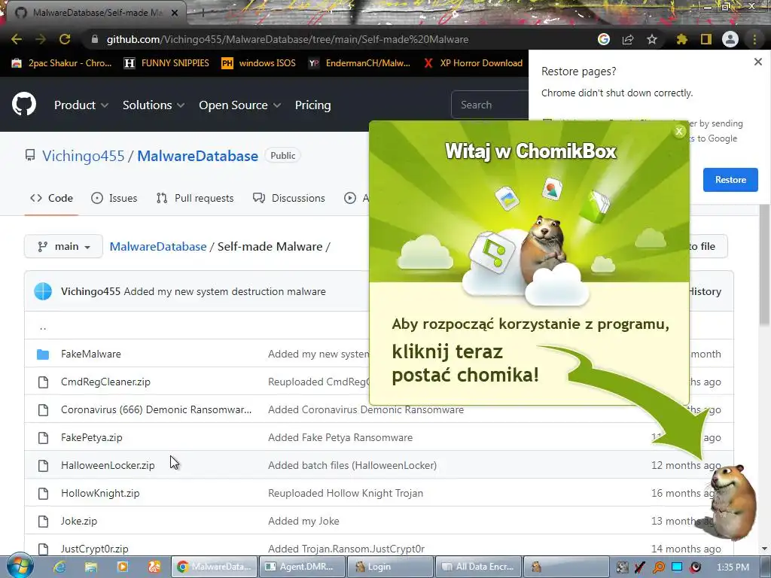
Task: Click the GitHub logo icon
Action: point(23,104)
